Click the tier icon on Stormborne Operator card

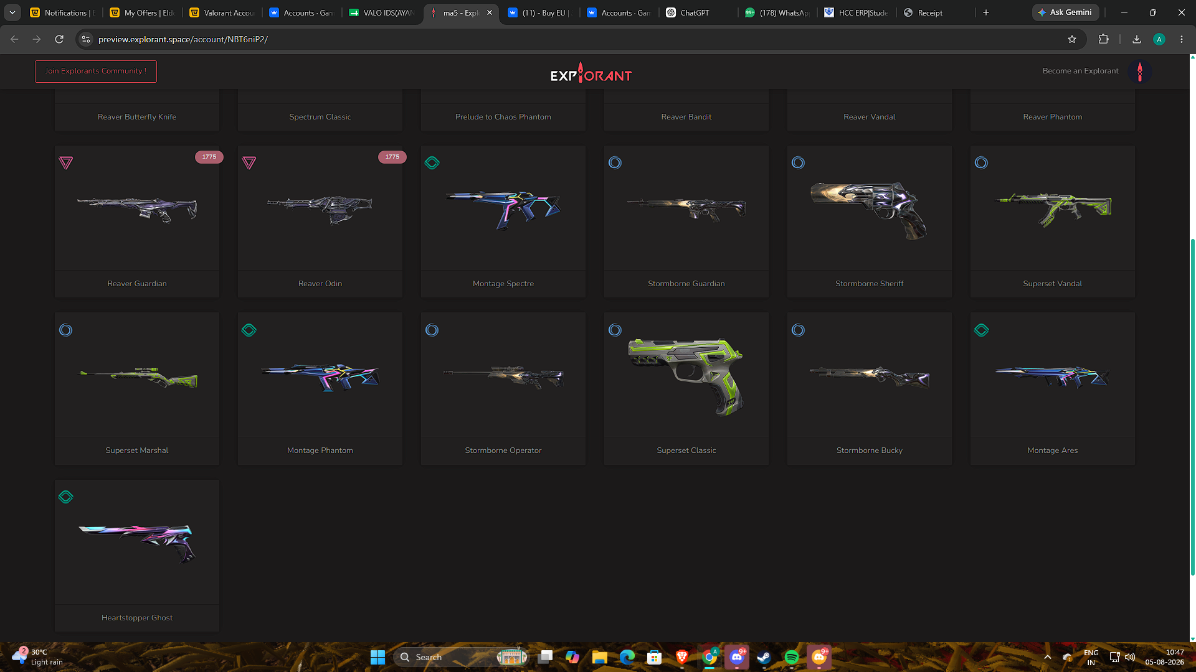click(x=432, y=330)
